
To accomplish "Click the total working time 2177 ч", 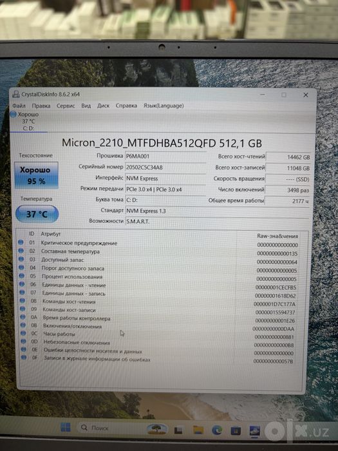I will click(x=288, y=201).
